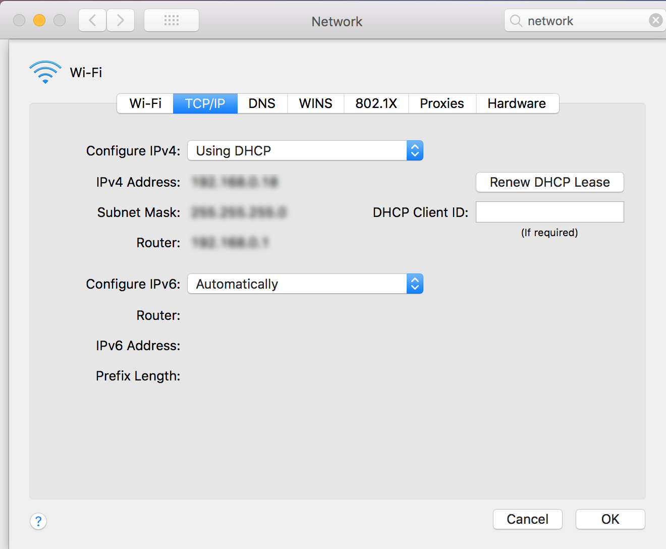Open help with the question mark button

[x=38, y=521]
